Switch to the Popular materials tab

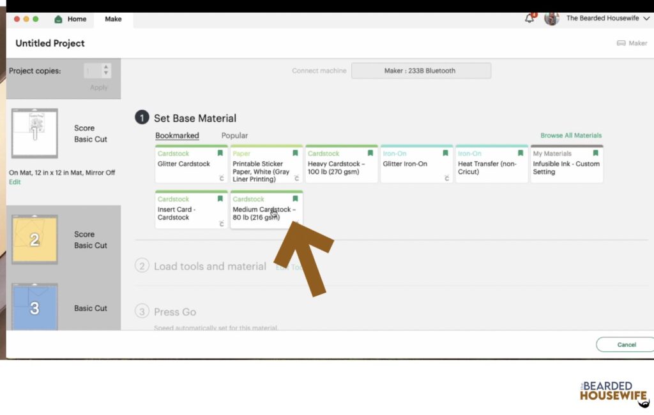pyautogui.click(x=234, y=136)
